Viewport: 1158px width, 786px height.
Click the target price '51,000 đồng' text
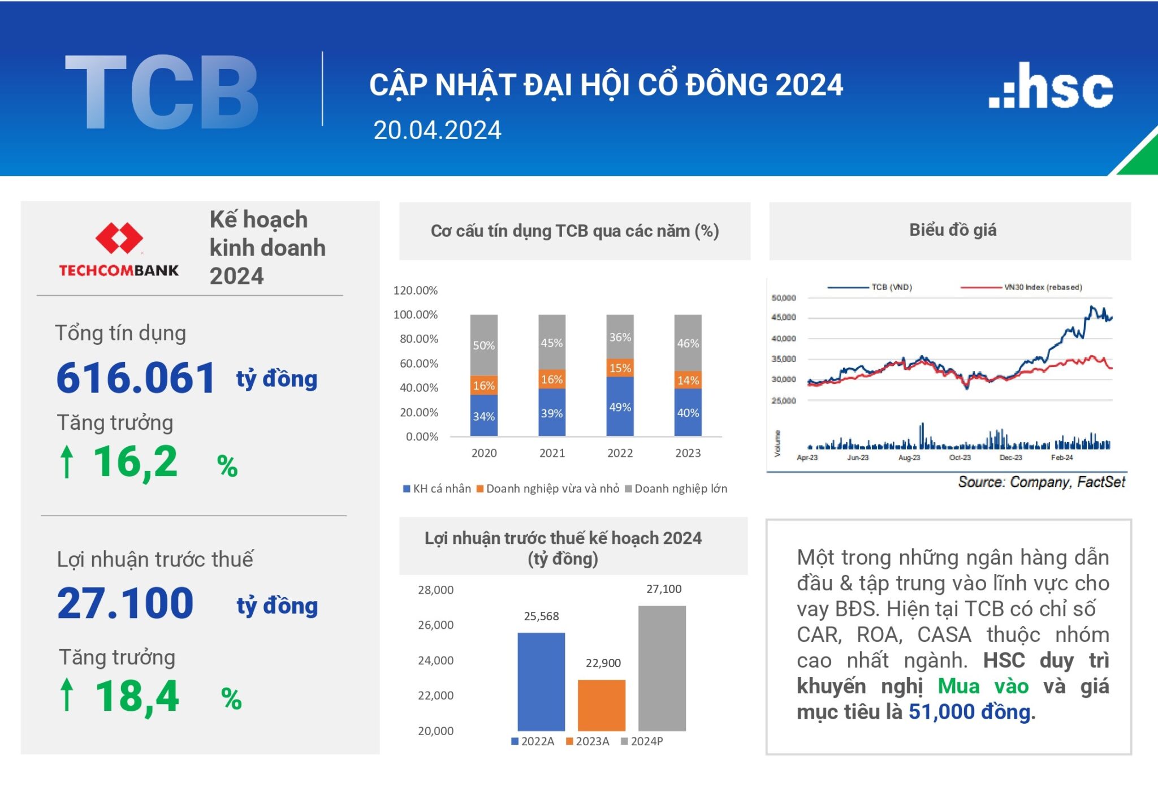pos(969,714)
